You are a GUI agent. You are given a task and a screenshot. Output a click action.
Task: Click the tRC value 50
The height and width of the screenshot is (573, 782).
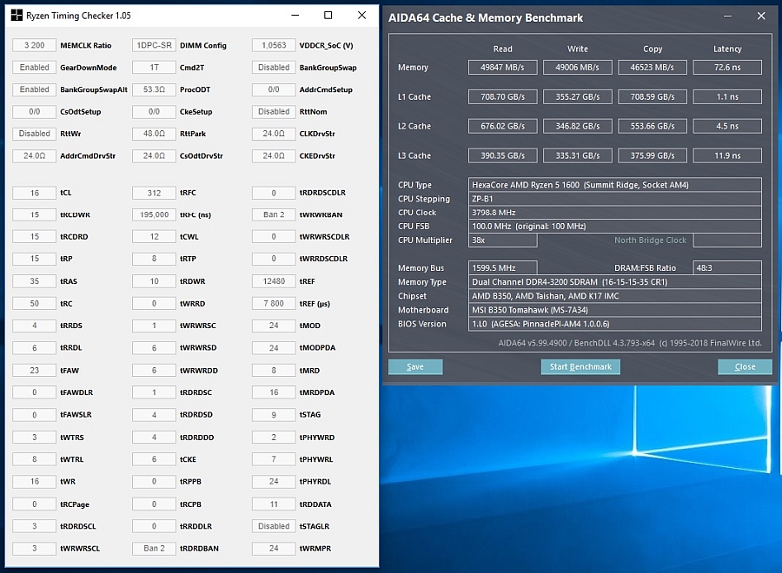tap(35, 304)
